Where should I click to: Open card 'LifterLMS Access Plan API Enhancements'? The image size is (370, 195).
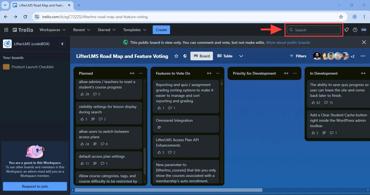(x=186, y=146)
